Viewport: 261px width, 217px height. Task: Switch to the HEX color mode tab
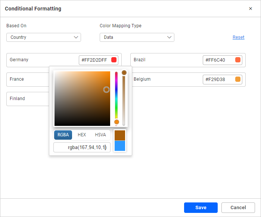pyautogui.click(x=82, y=135)
